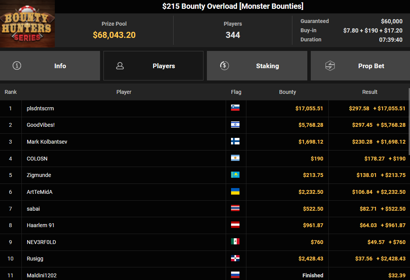410x280 pixels.
Task: Click the Ukraine flag for ArtTeMidA
Action: pyautogui.click(x=235, y=192)
